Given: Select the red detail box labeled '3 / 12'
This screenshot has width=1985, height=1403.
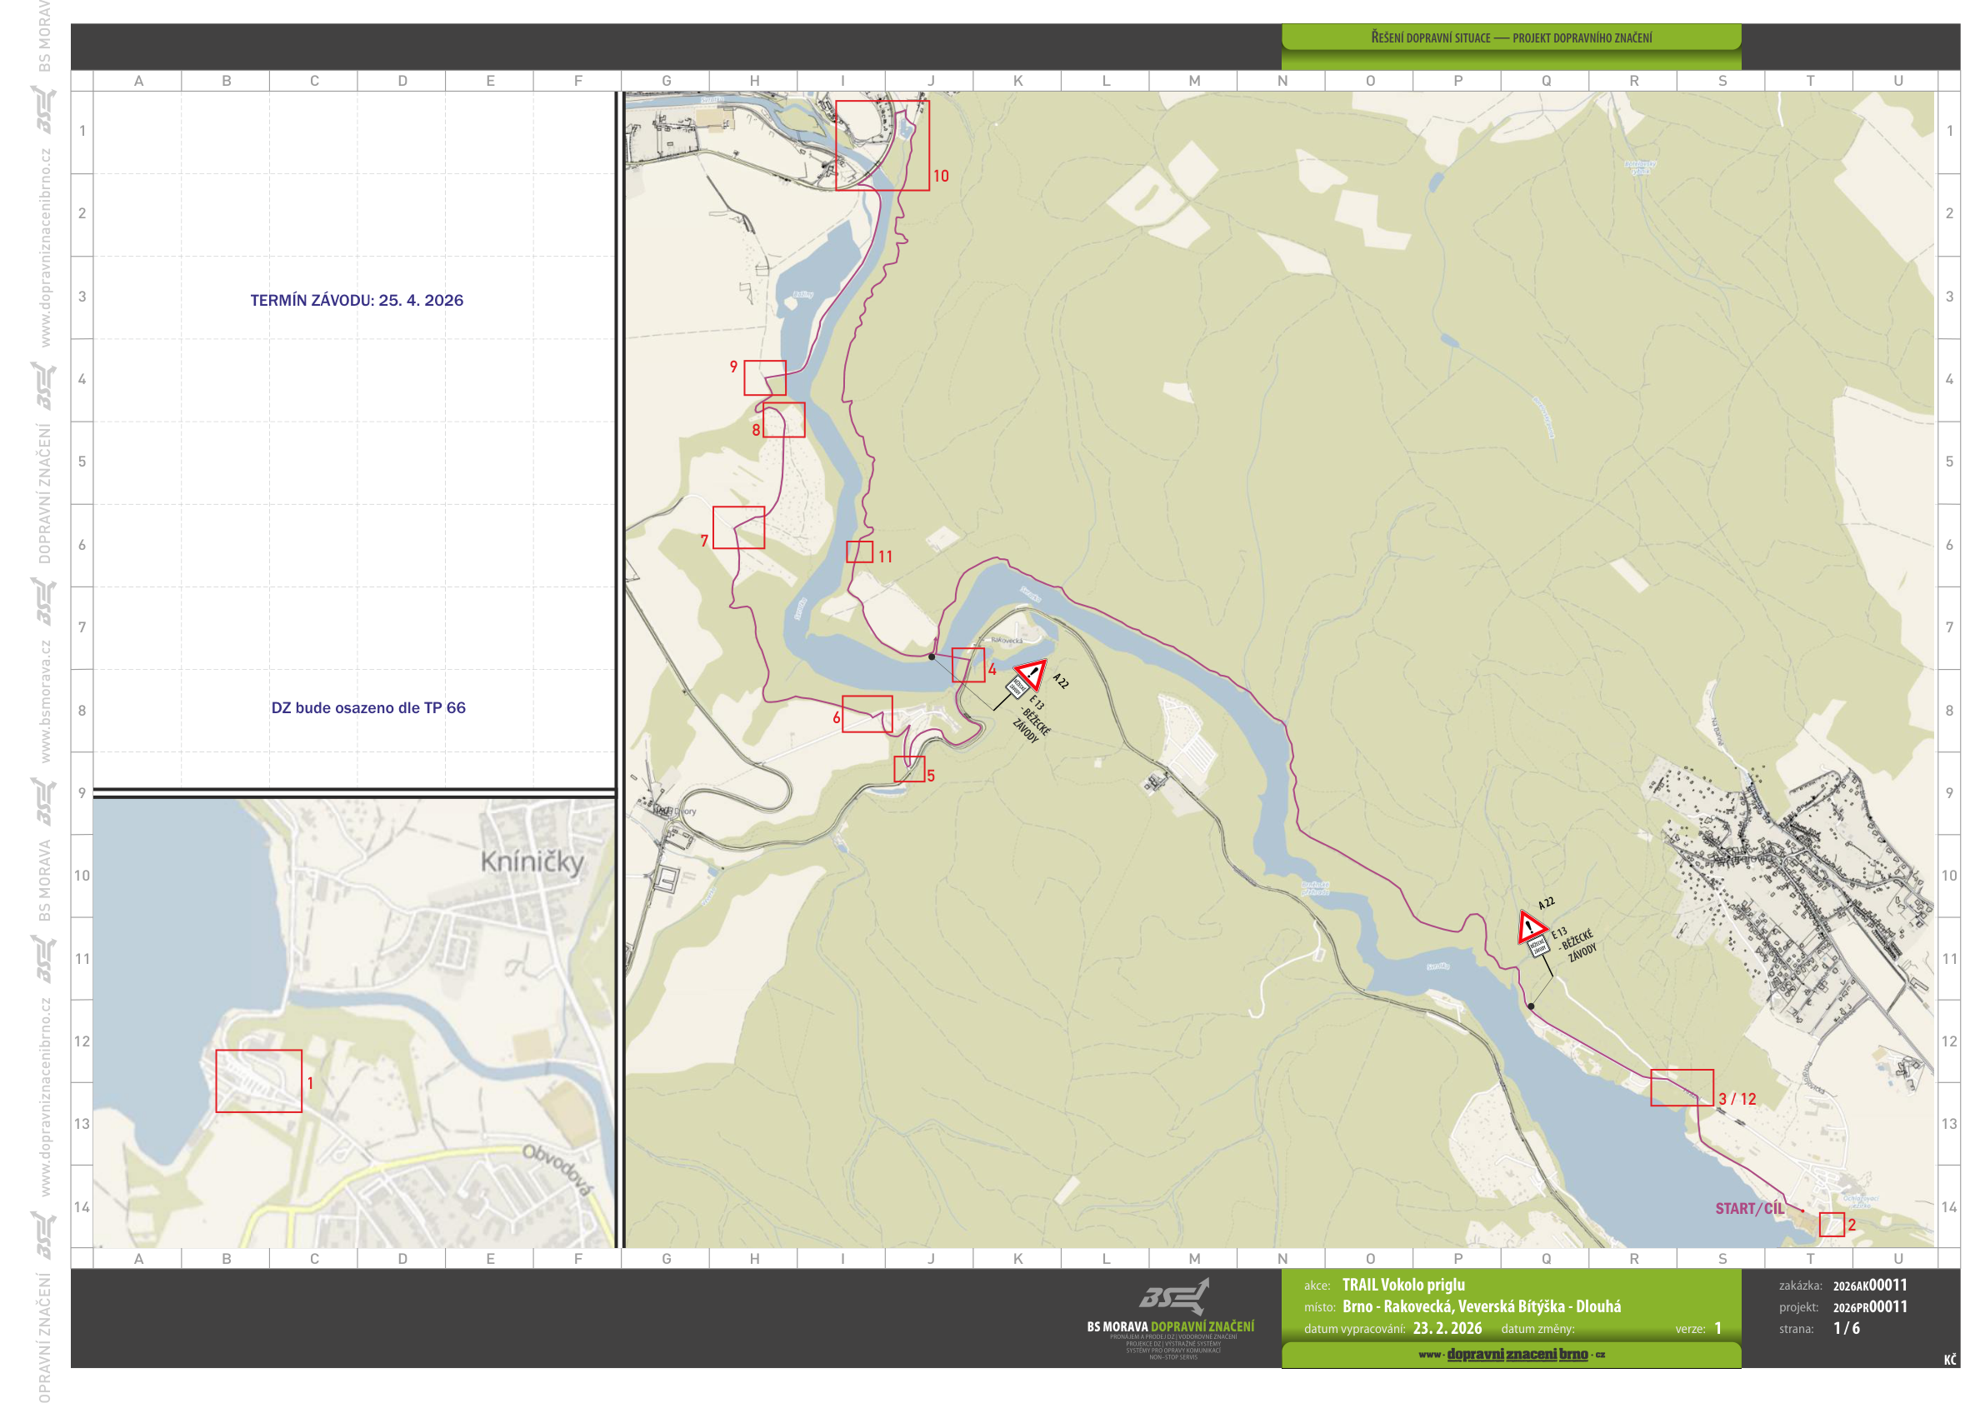Looking at the screenshot, I should [1682, 1087].
